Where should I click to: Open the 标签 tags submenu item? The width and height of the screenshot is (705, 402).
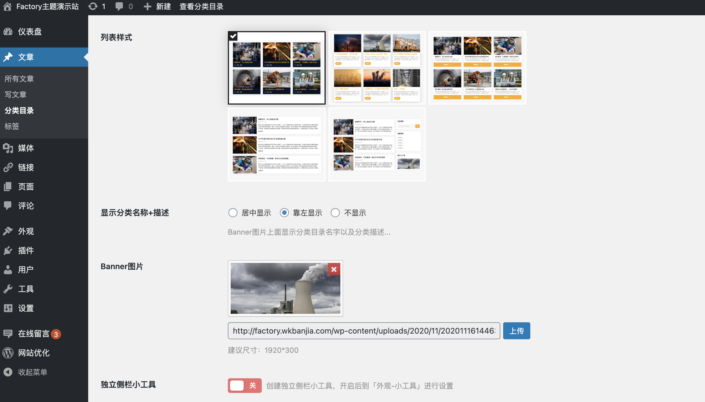12,126
